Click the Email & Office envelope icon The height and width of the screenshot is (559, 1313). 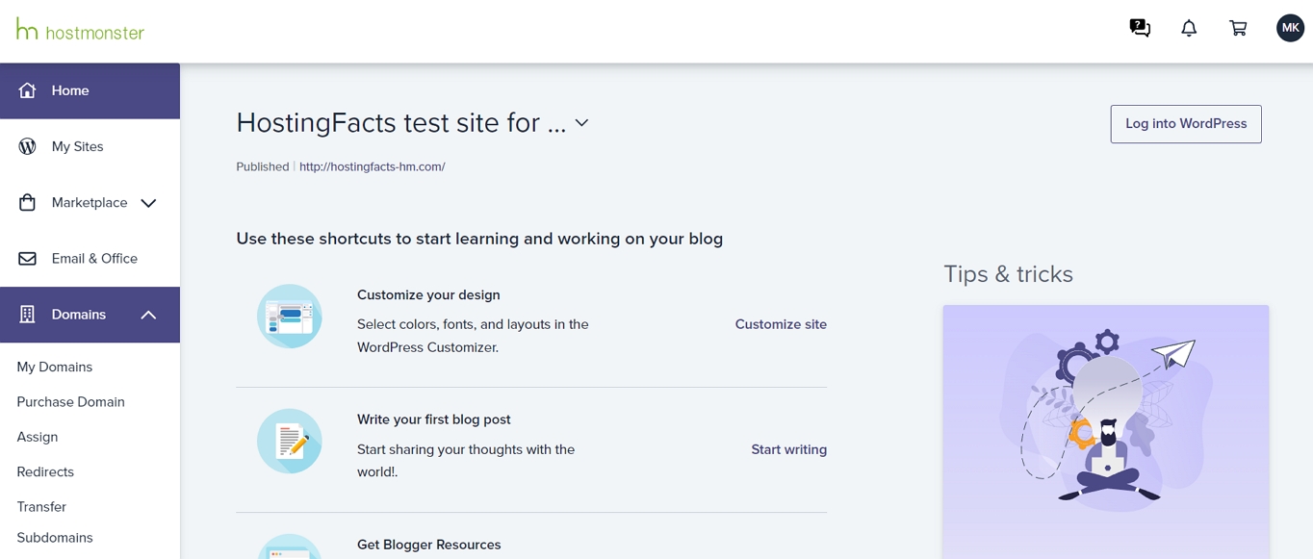(x=27, y=259)
